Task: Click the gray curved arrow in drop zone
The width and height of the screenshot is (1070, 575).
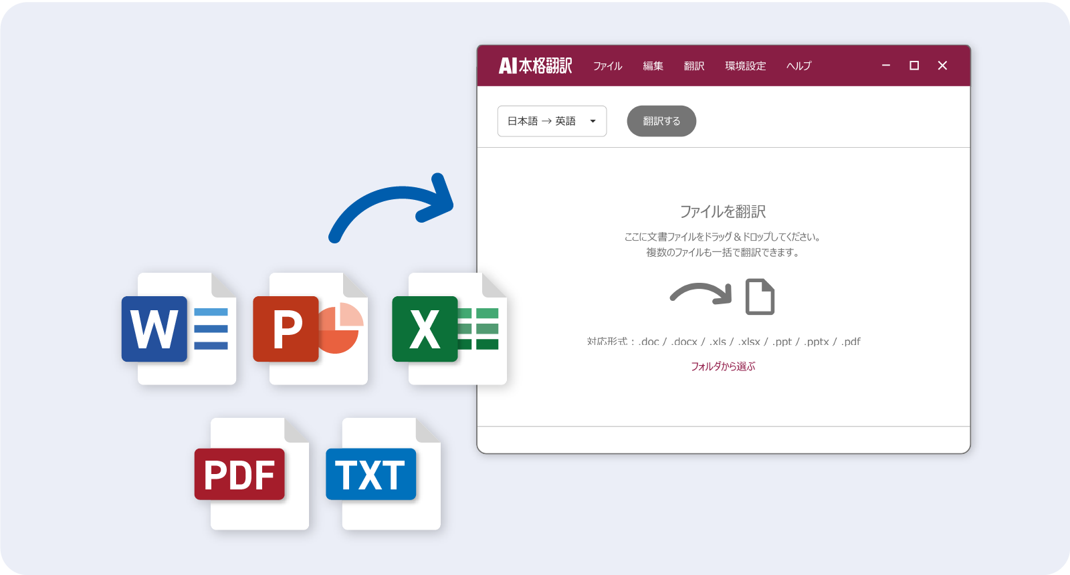Action: click(x=701, y=294)
